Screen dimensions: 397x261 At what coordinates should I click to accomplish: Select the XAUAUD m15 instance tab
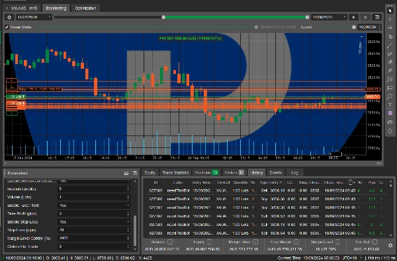pos(22,8)
